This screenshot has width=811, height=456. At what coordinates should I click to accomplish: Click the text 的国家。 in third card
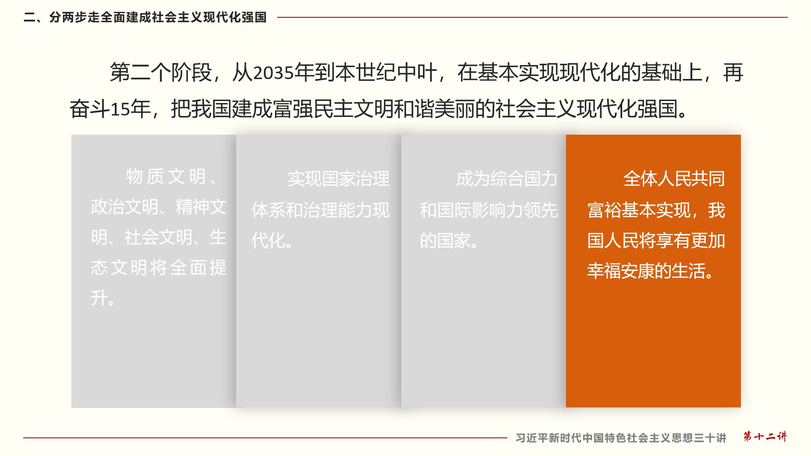point(449,241)
